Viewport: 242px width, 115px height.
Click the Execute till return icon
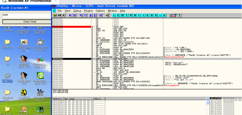(101, 15)
